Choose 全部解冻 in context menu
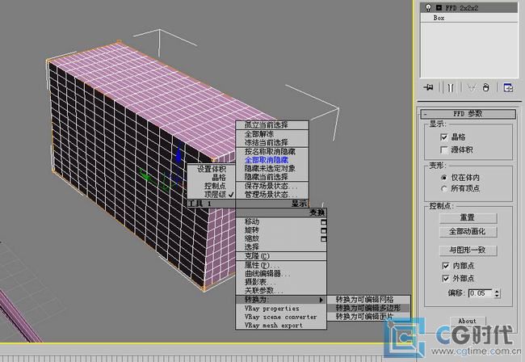This screenshot has width=525, height=362. click(272, 134)
